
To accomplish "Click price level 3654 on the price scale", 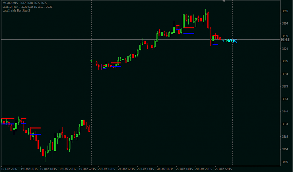I will [x=285, y=23].
